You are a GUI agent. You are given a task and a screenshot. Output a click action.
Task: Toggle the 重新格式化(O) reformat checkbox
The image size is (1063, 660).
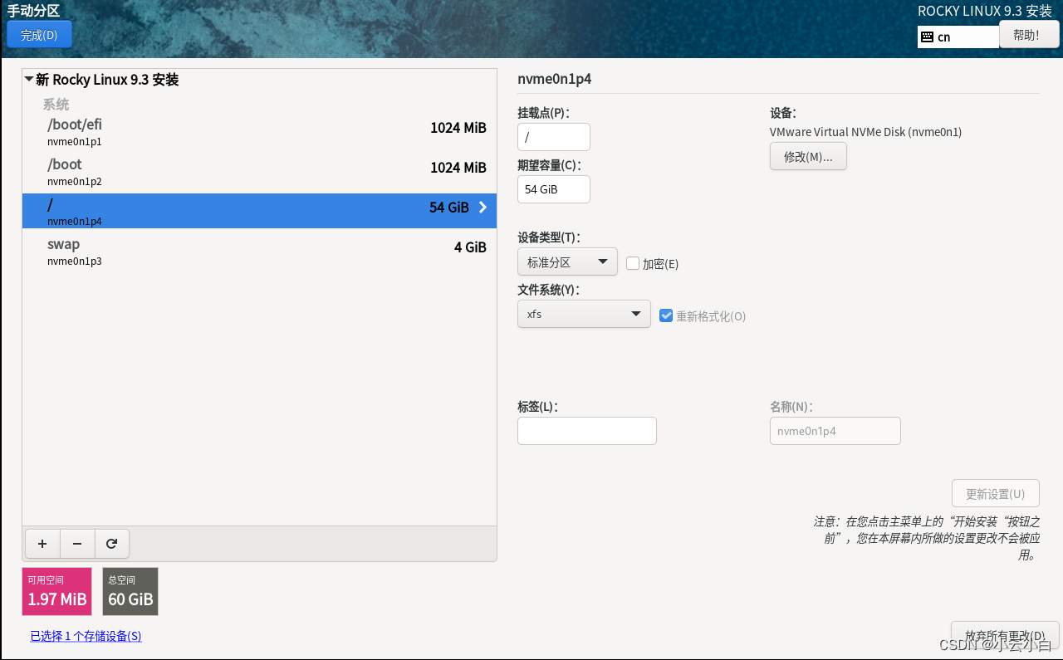point(666,315)
